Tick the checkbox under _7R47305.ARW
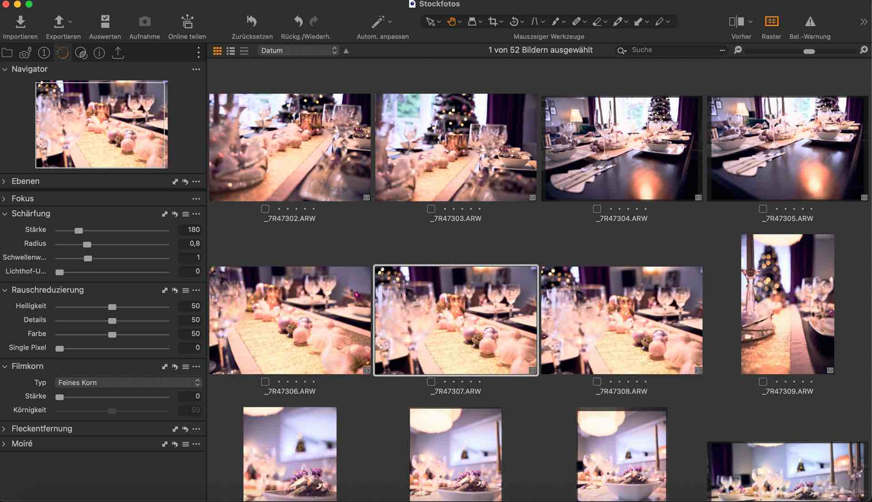 pyautogui.click(x=763, y=209)
